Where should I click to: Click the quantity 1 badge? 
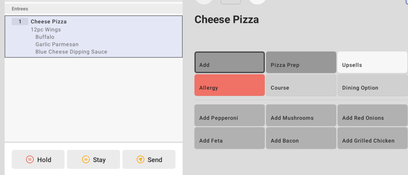pos(20,22)
